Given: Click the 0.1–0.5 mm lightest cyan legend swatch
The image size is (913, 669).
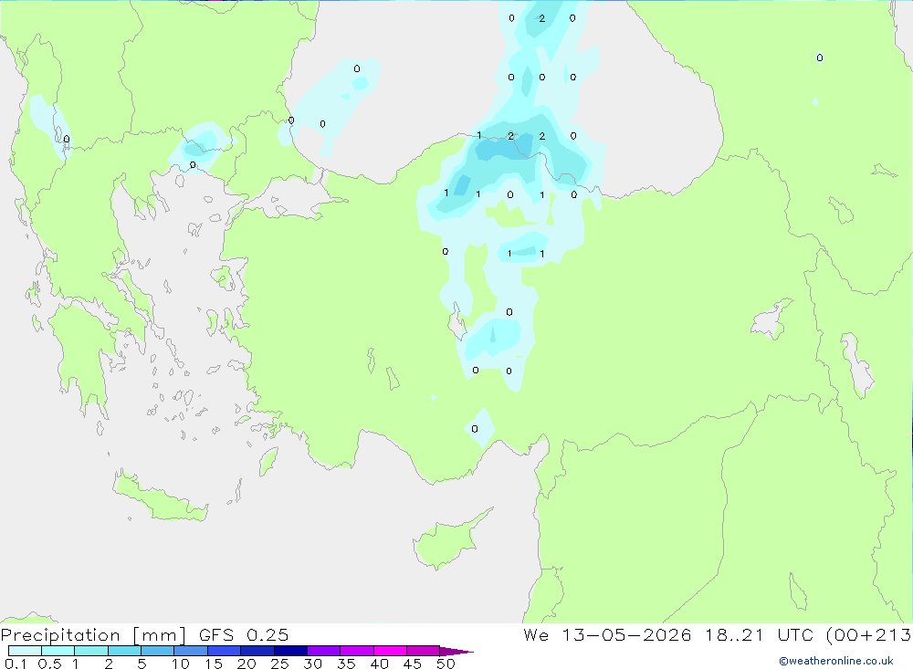Looking at the screenshot, I should pyautogui.click(x=25, y=651).
